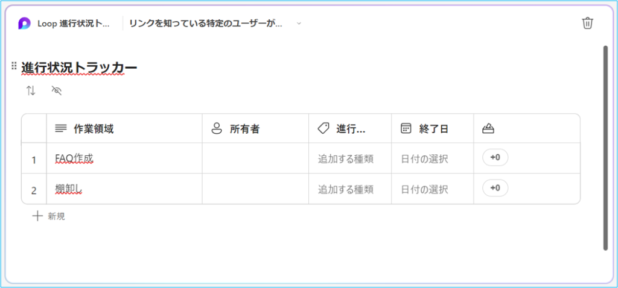Expand the link sharing permissions dropdown chevron

point(298,23)
